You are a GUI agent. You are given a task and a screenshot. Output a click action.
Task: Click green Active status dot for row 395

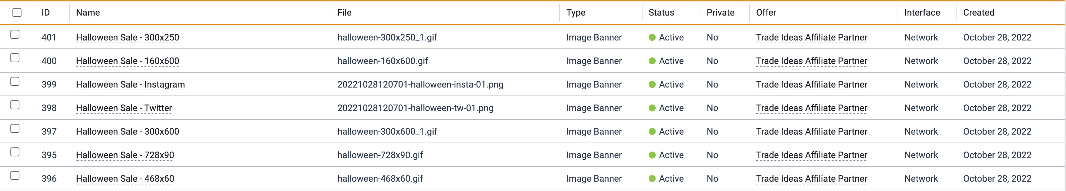click(x=652, y=155)
